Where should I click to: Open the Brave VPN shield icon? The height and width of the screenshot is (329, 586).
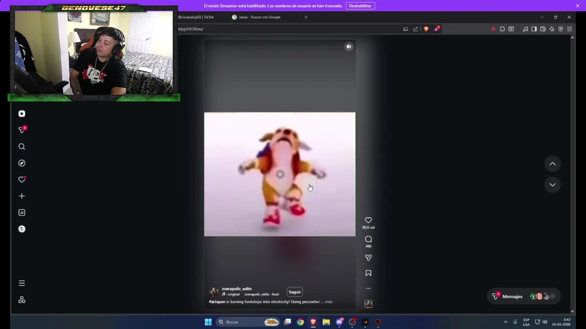point(560,29)
